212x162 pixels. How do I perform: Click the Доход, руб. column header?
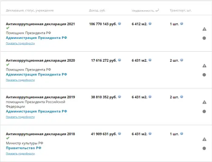click(x=97, y=11)
